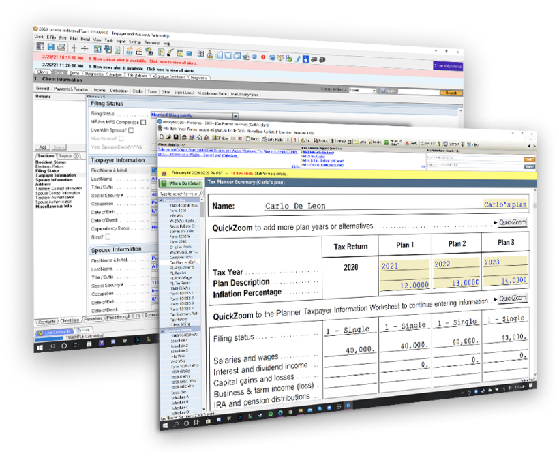The width and height of the screenshot is (559, 458).
Task: Open the Settings menu in Lacerte
Action: click(x=135, y=42)
